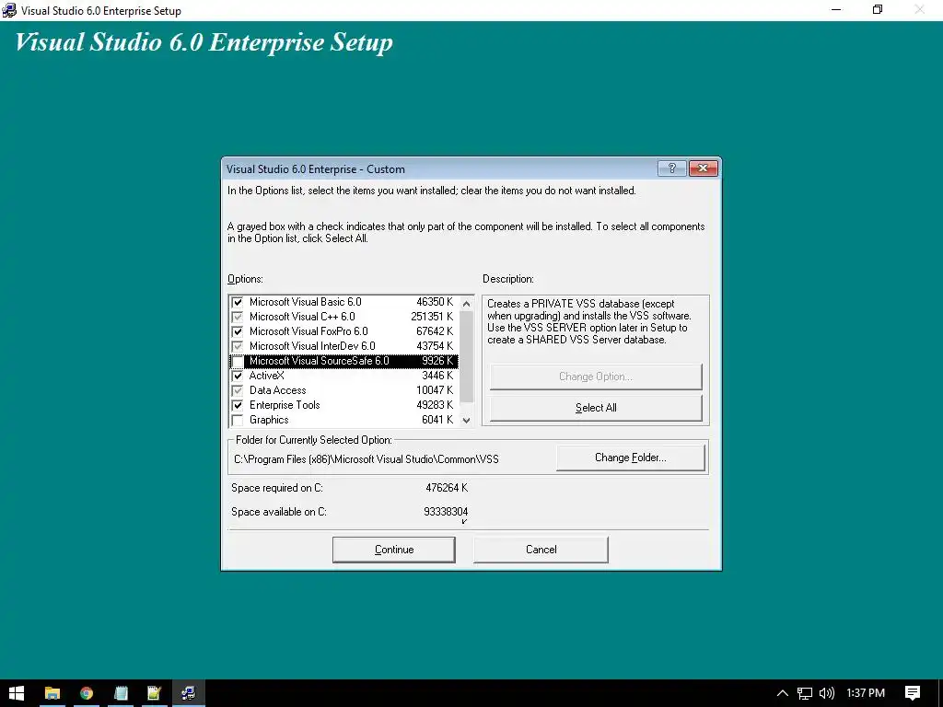Click the Visual Studio setup taskbar icon

coord(189,693)
